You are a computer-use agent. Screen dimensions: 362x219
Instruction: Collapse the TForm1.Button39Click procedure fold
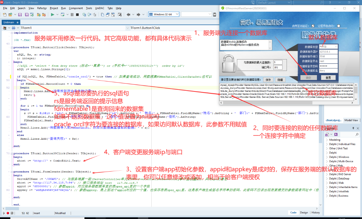click(11, 153)
